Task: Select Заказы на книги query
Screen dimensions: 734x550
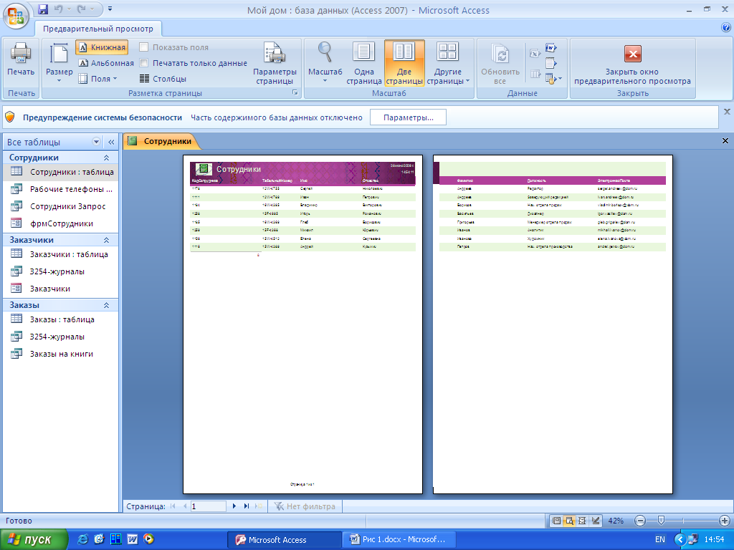Action: tap(61, 354)
